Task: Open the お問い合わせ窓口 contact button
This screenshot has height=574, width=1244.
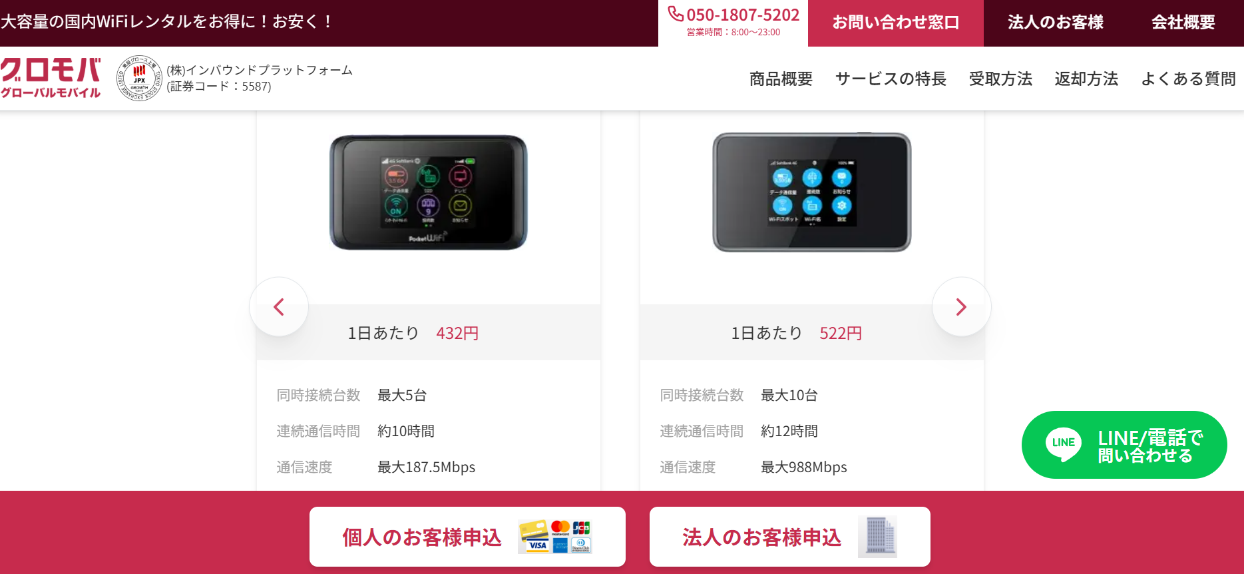Action: (x=896, y=23)
